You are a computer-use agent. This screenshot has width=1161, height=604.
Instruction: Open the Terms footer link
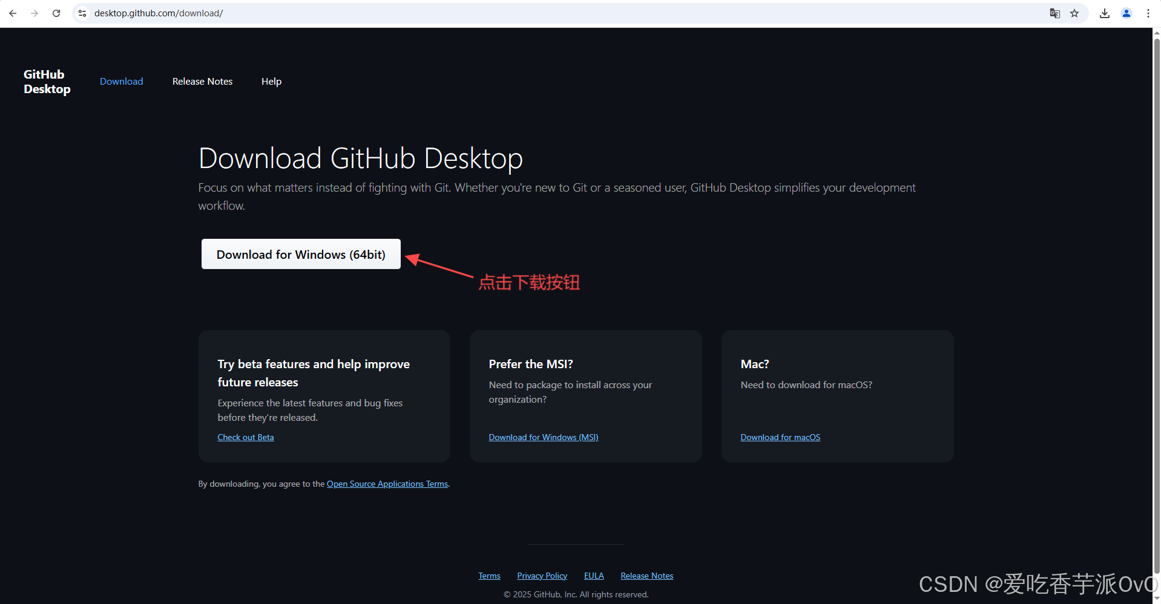point(489,576)
